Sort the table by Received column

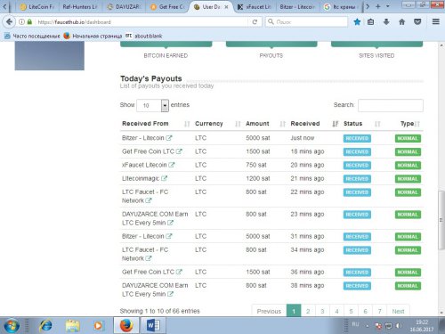305,124
